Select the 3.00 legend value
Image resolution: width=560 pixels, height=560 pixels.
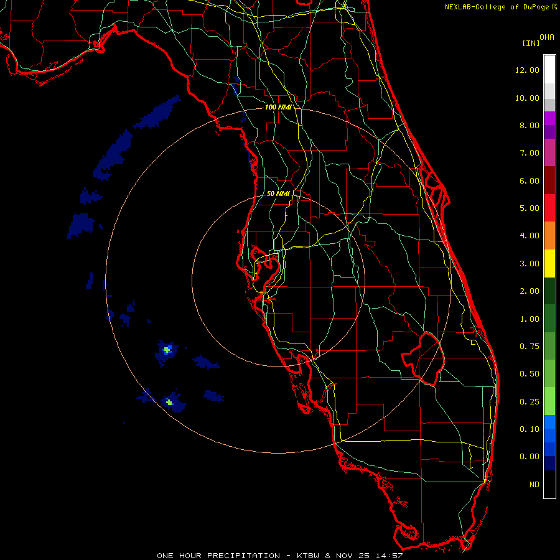530,264
